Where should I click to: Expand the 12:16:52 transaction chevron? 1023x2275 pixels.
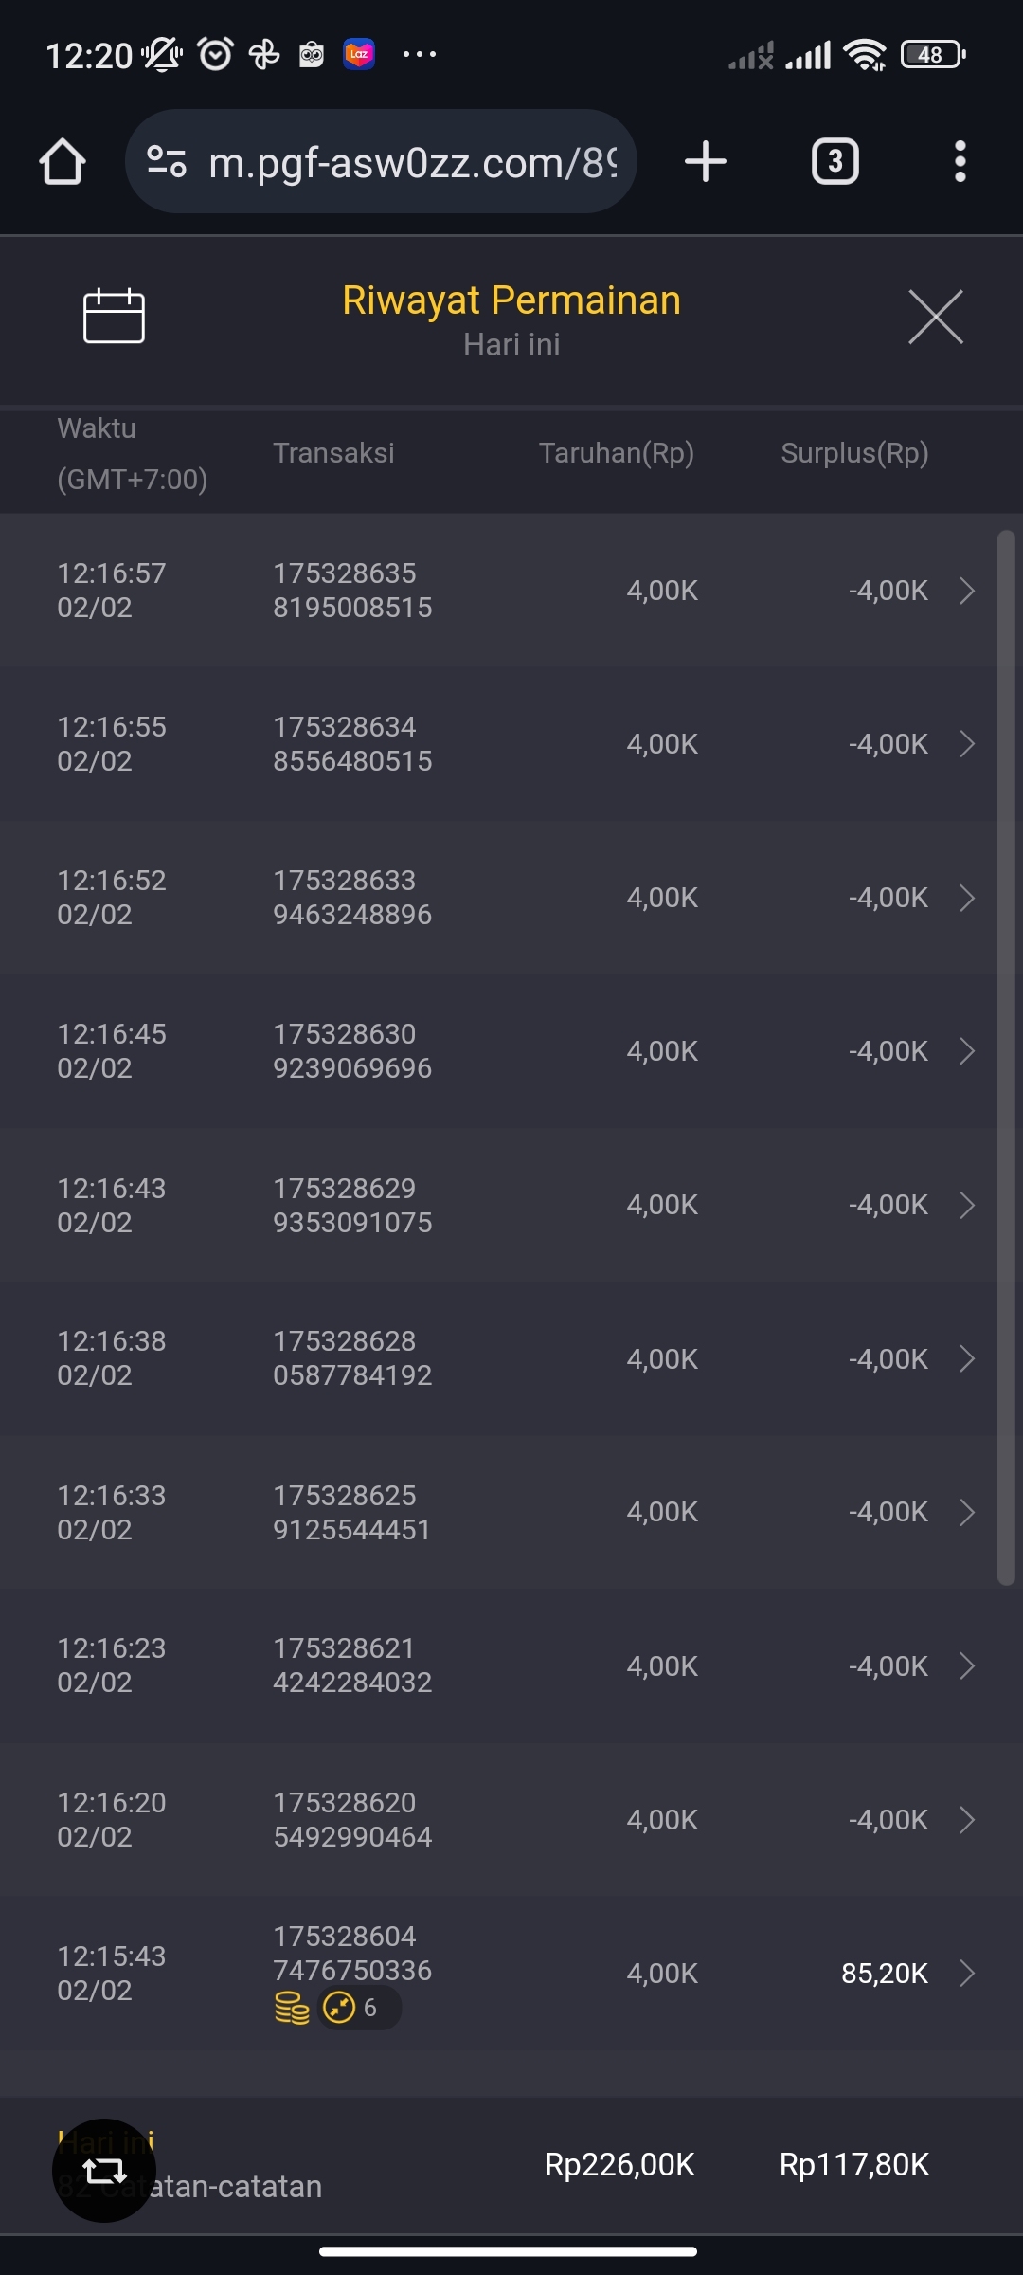tap(966, 898)
